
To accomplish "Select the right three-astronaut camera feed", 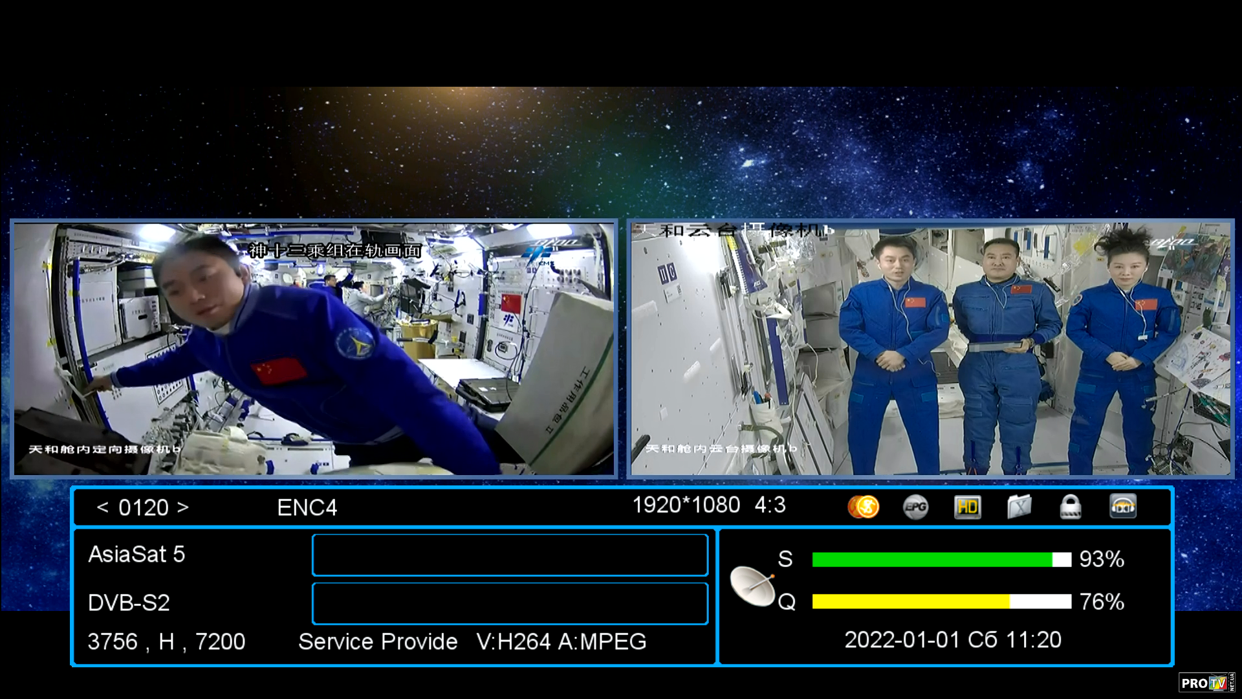I will pyautogui.click(x=930, y=349).
